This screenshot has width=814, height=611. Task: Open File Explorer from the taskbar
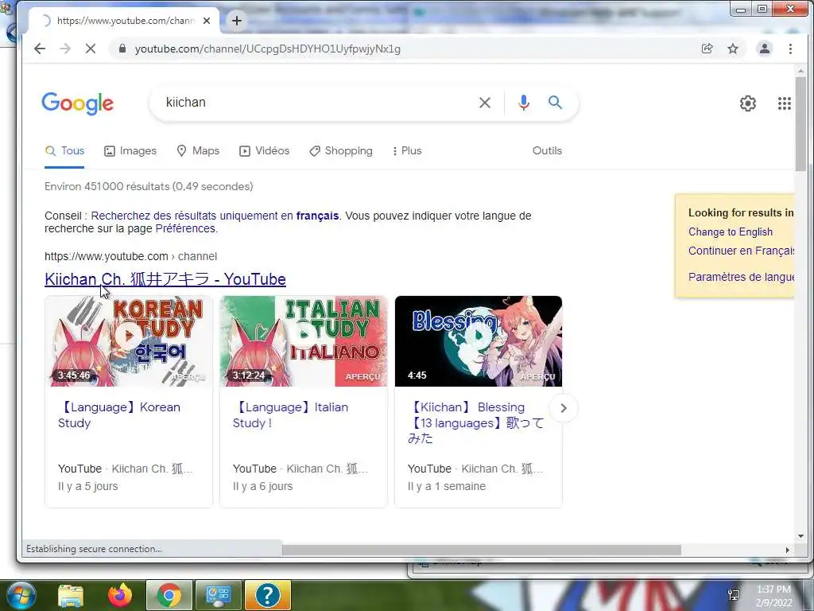71,595
